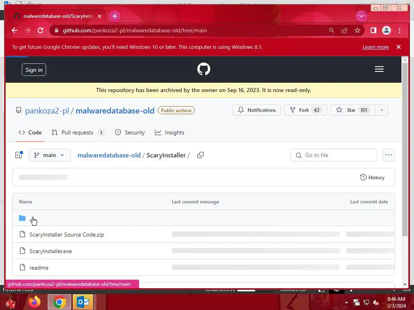
Task: Star the repository
Action: point(353,110)
